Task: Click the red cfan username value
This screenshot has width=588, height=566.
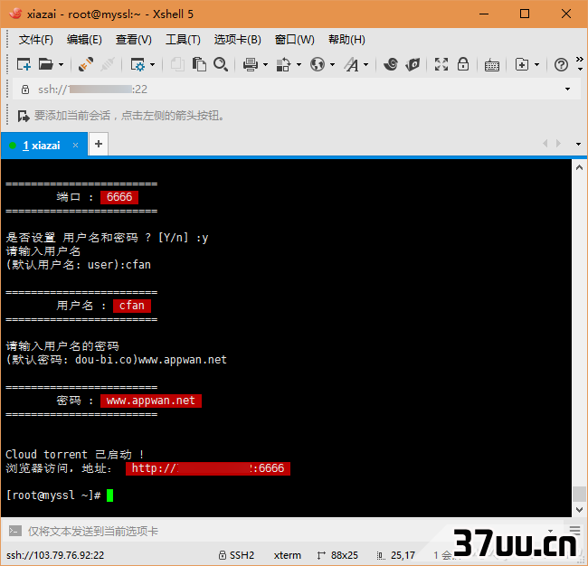Action: click(x=132, y=306)
